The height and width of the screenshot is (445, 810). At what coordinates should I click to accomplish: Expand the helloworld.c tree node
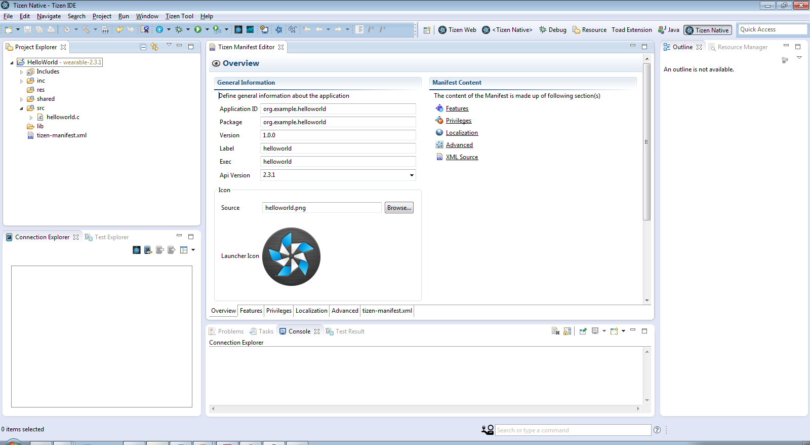point(31,118)
